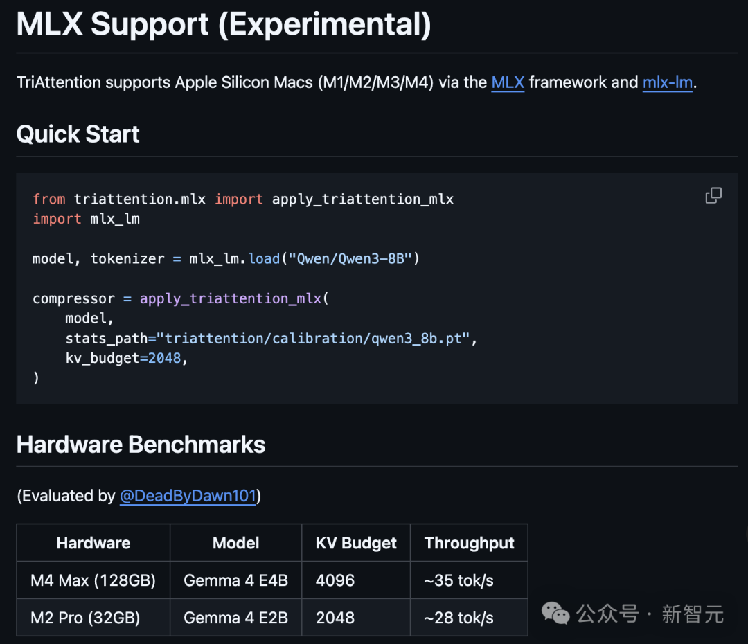748x644 pixels.
Task: Click the ~28 tok/s throughput cell
Action: (469, 617)
